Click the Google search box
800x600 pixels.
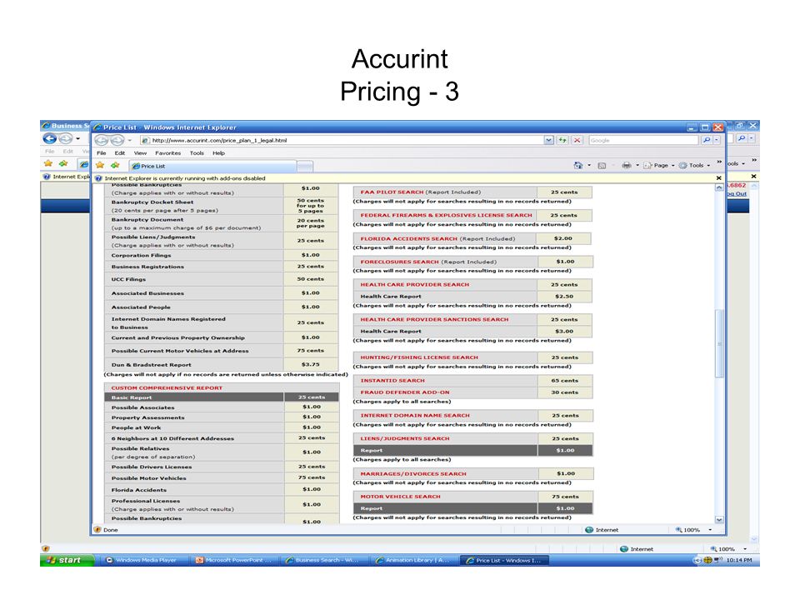(x=642, y=140)
